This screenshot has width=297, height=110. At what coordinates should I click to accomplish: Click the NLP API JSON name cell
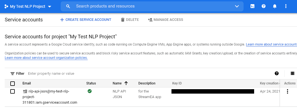click(119, 94)
